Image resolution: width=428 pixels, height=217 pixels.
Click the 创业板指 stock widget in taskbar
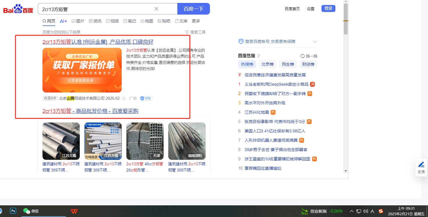tap(322, 211)
